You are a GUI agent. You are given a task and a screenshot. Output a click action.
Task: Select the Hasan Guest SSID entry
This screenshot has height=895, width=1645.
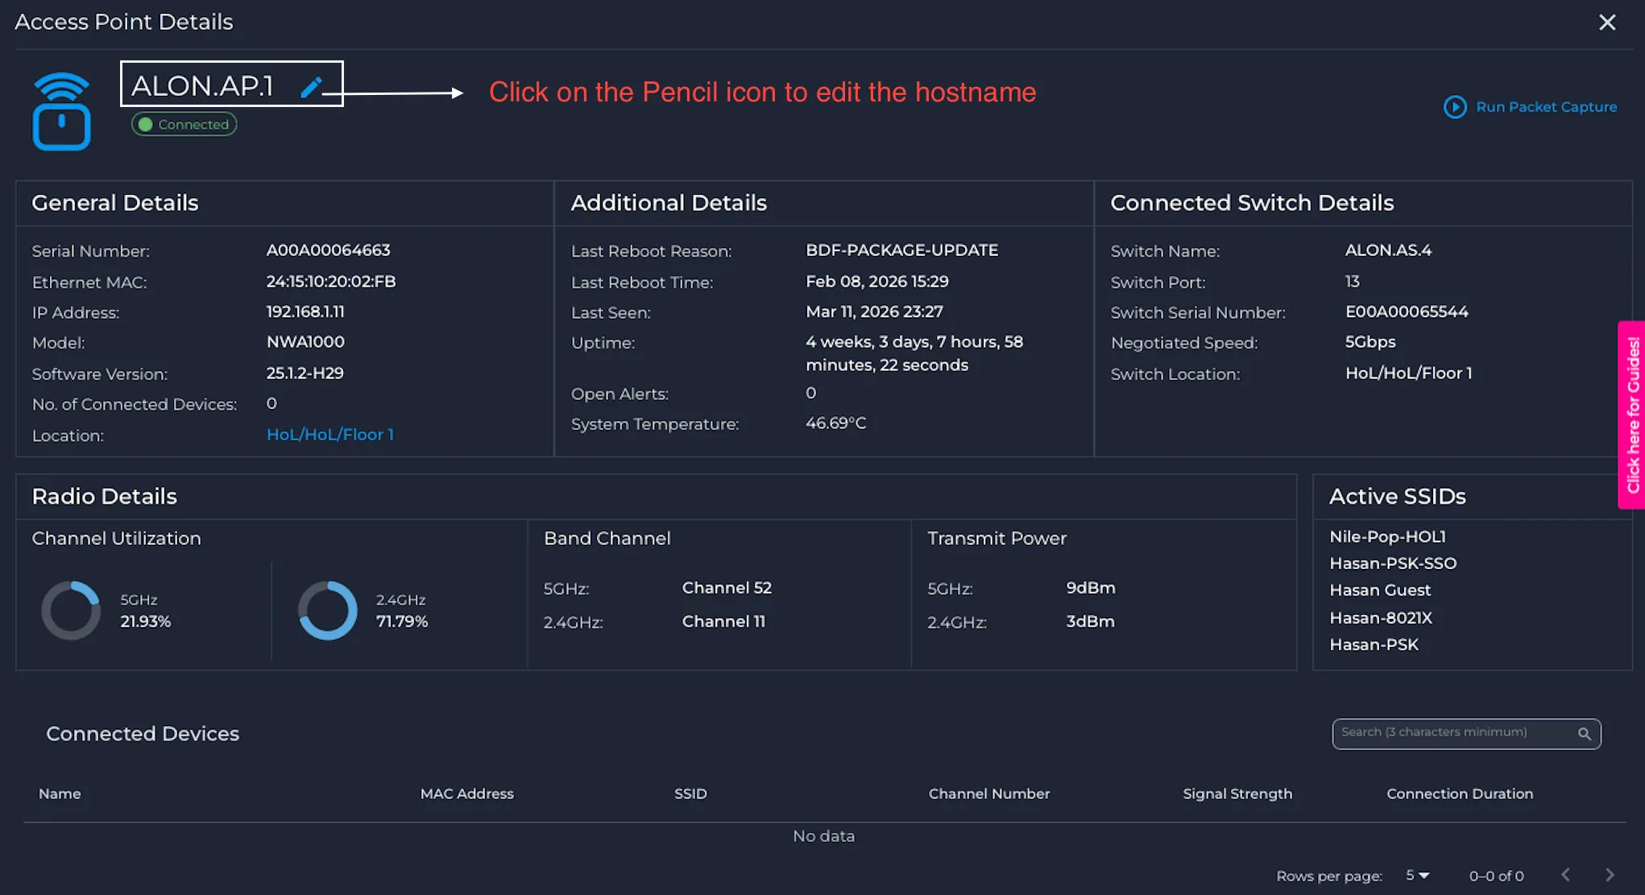pyautogui.click(x=1380, y=590)
